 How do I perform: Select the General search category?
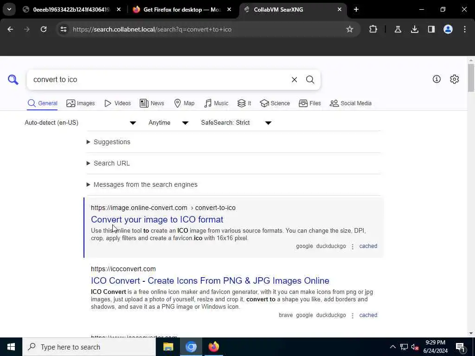click(x=42, y=103)
